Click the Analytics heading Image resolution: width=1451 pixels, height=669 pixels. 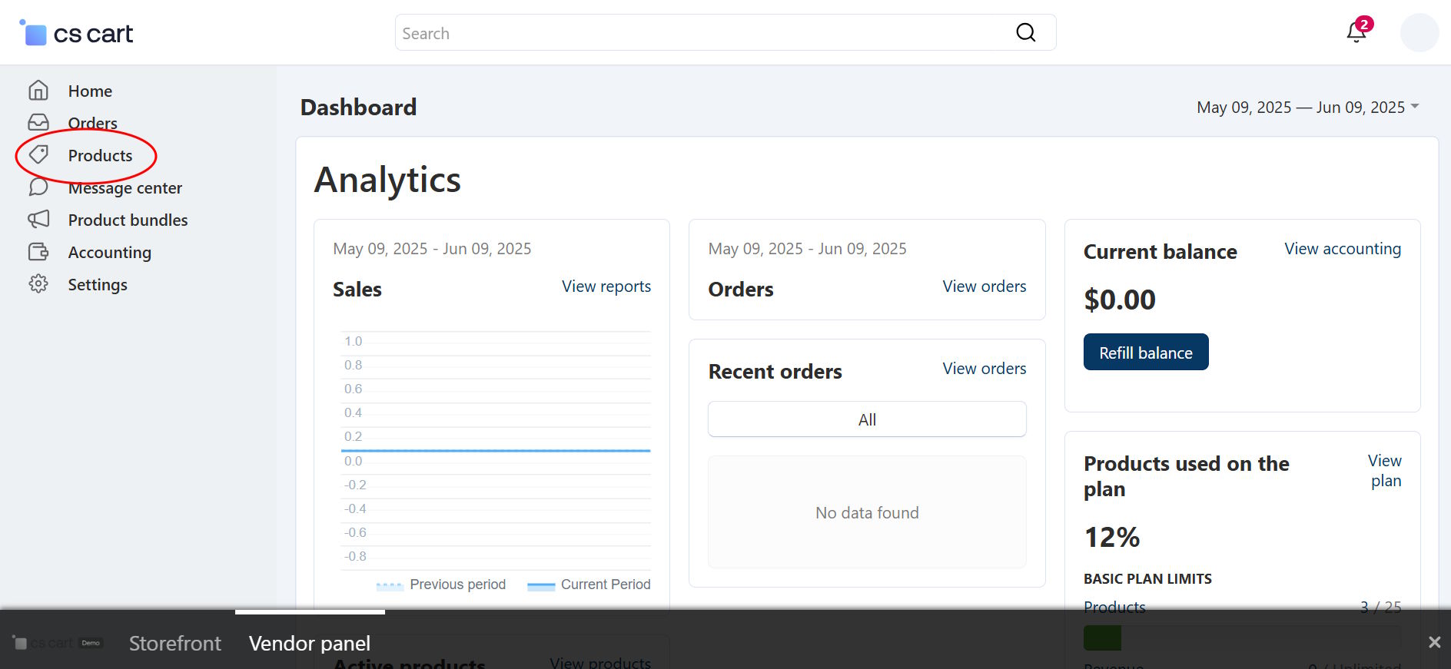(x=387, y=180)
